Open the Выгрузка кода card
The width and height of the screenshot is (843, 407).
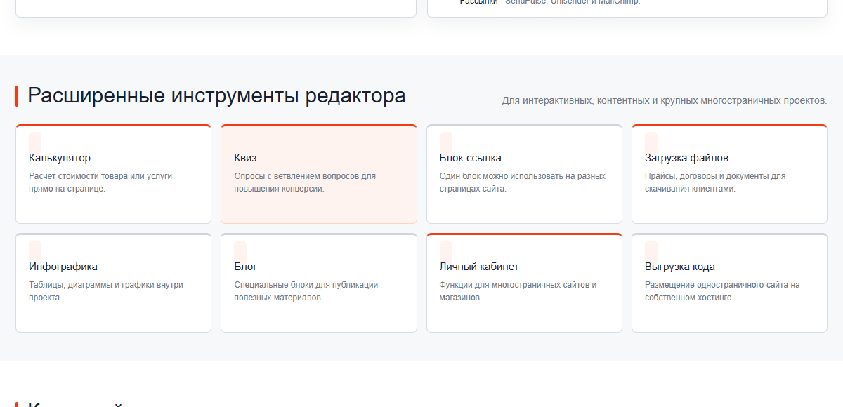729,283
